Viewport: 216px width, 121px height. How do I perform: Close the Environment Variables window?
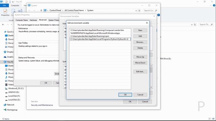tap(154, 16)
